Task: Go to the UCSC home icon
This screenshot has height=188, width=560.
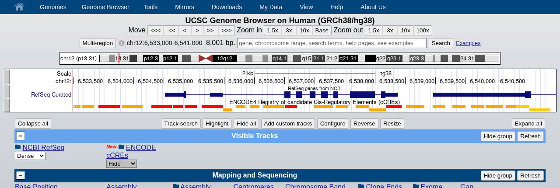Action: [x=19, y=7]
